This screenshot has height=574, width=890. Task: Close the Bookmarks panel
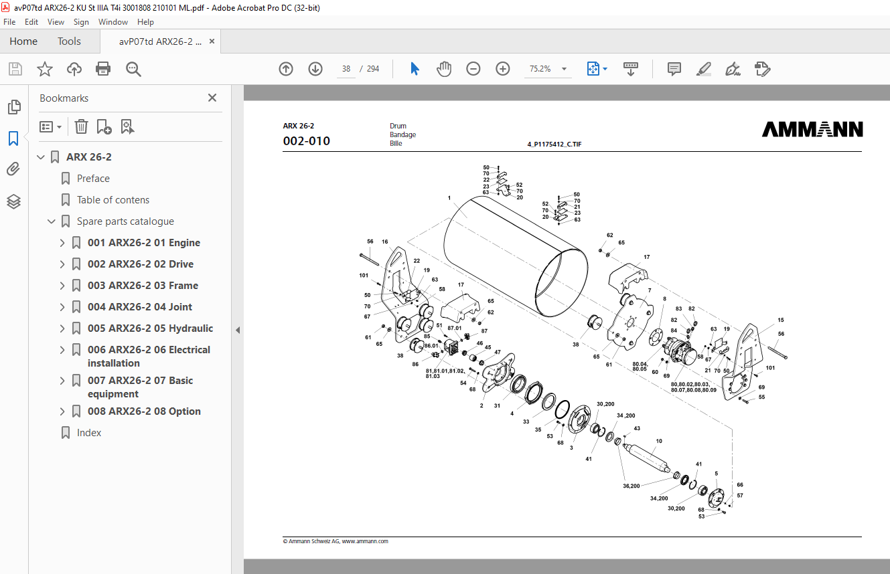(212, 98)
